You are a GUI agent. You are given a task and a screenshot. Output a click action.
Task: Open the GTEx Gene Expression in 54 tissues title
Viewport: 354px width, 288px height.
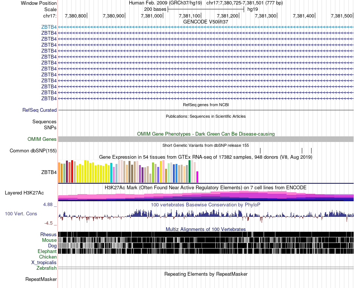206,157
